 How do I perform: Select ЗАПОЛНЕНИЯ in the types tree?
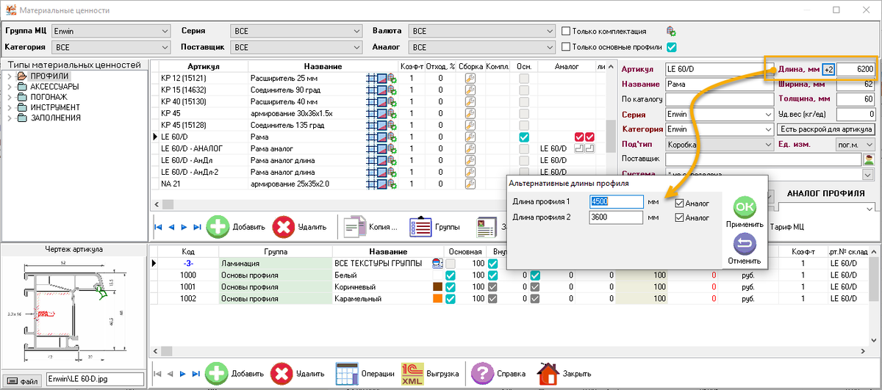(x=56, y=118)
